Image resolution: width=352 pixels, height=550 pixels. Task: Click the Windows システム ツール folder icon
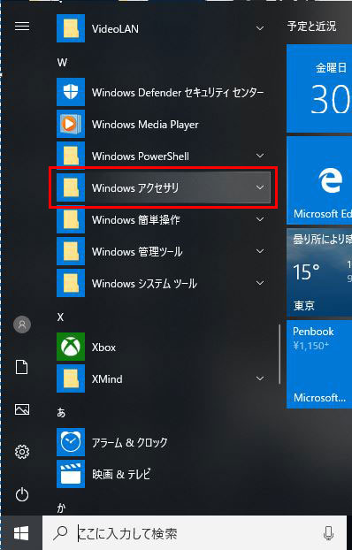point(71,283)
